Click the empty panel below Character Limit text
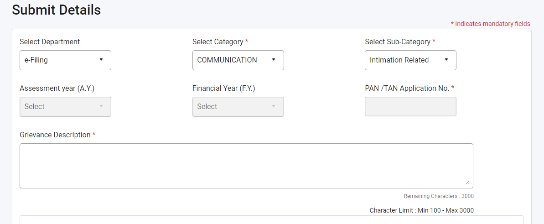 coord(271,220)
